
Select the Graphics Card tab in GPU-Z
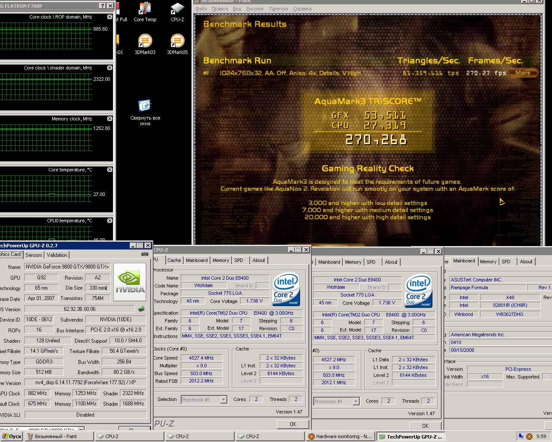(x=11, y=254)
